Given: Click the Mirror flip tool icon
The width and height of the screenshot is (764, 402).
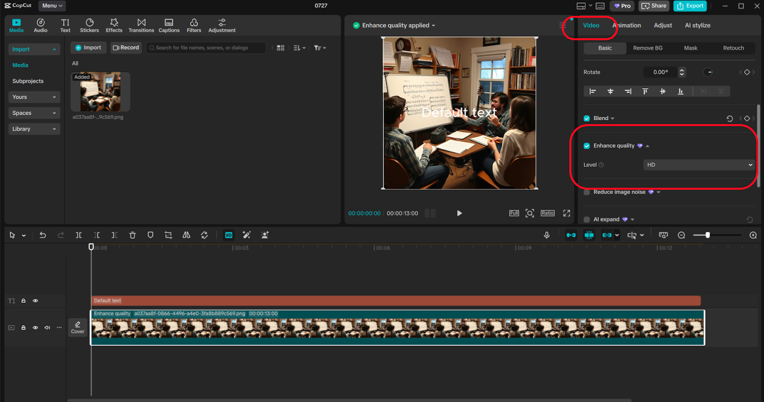Looking at the screenshot, I should coord(186,235).
